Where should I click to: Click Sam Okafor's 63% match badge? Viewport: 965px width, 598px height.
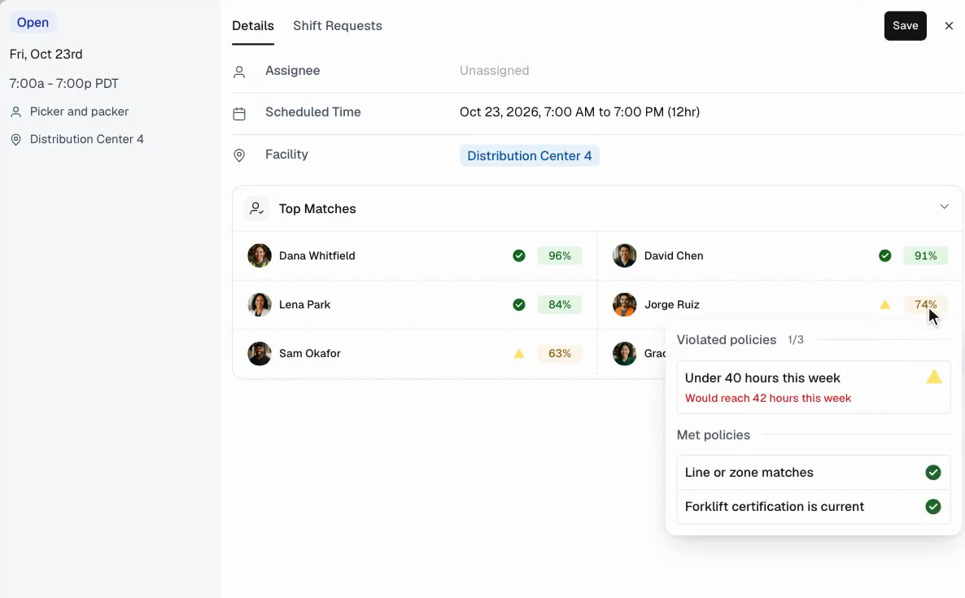tap(560, 354)
